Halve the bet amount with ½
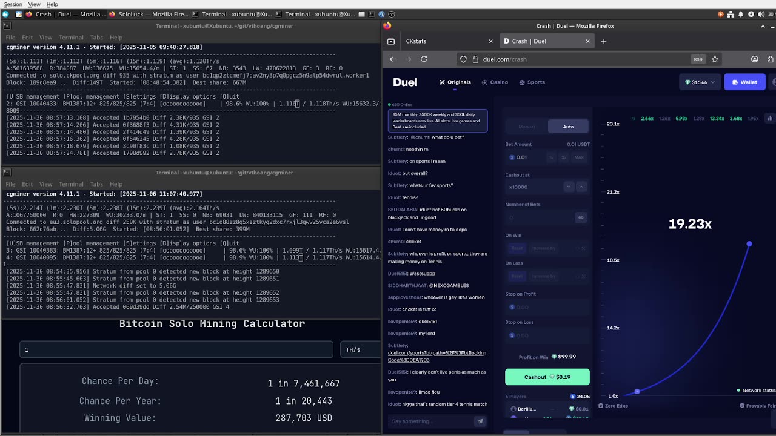 pyautogui.click(x=551, y=157)
